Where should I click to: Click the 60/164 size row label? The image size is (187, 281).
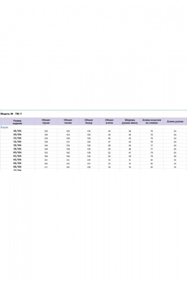point(17,153)
